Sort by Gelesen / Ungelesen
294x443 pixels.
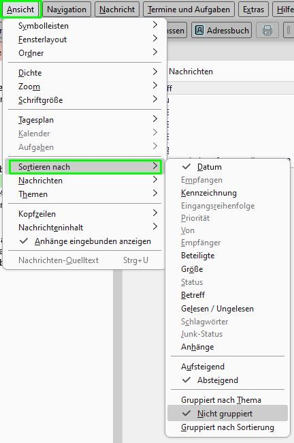(x=227, y=309)
